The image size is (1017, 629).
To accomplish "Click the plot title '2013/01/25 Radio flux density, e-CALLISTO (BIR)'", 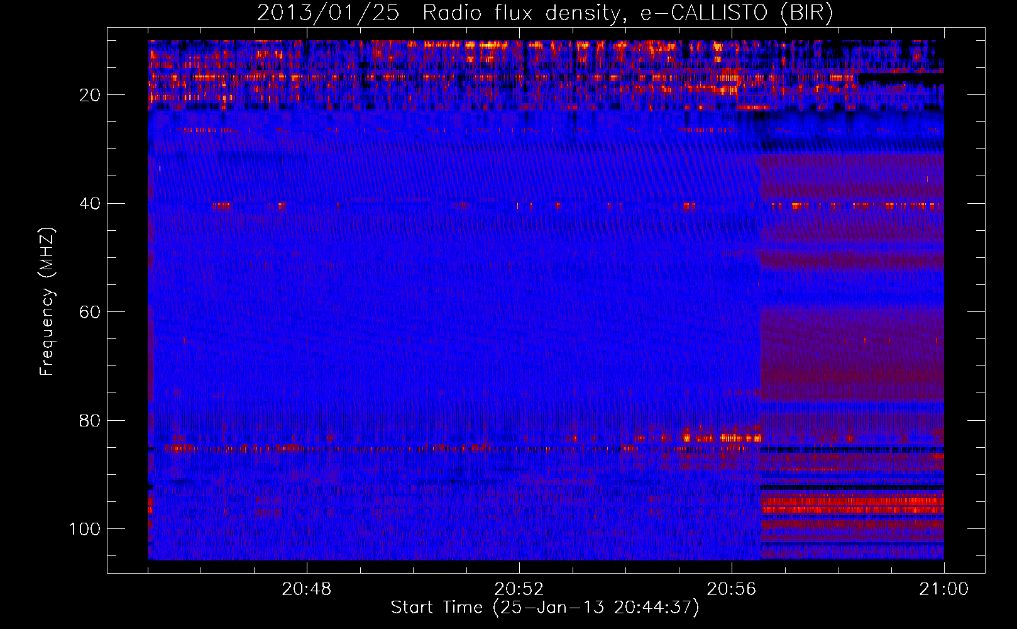I will (x=545, y=13).
